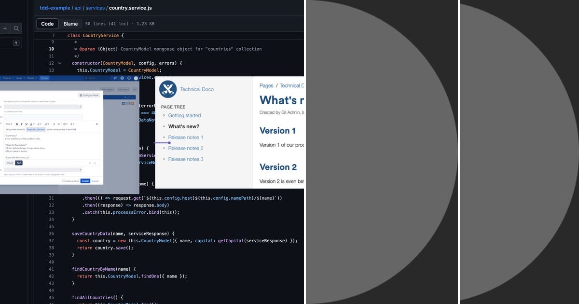Click the Bugticket default template chip
579x304 pixels.
[36, 129]
